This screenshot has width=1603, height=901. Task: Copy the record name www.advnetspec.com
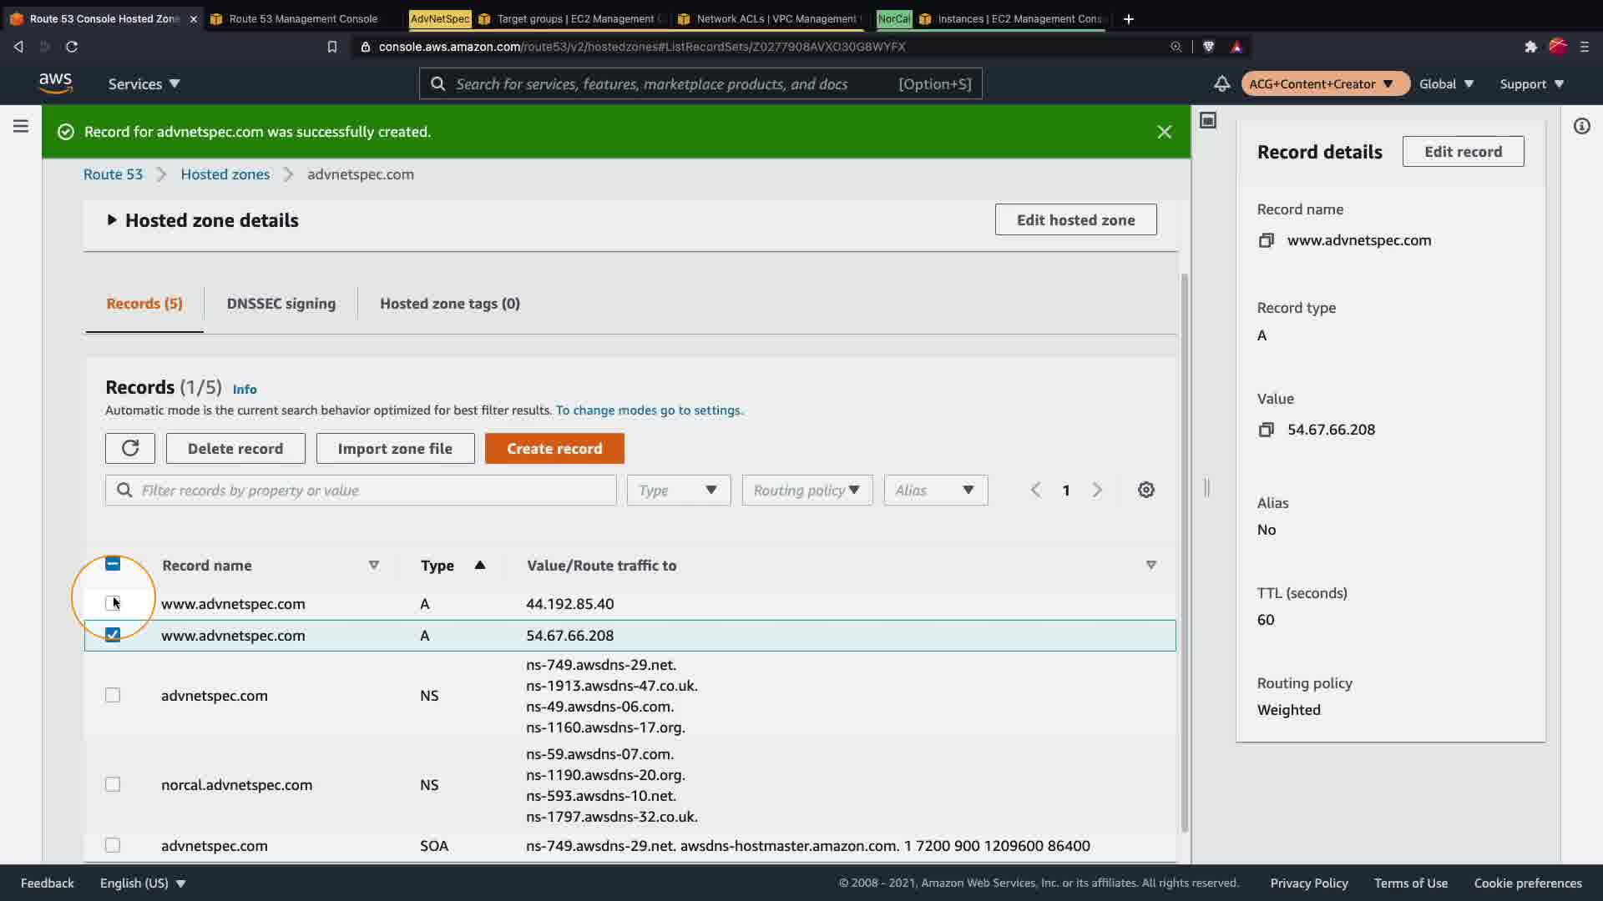click(x=1266, y=240)
